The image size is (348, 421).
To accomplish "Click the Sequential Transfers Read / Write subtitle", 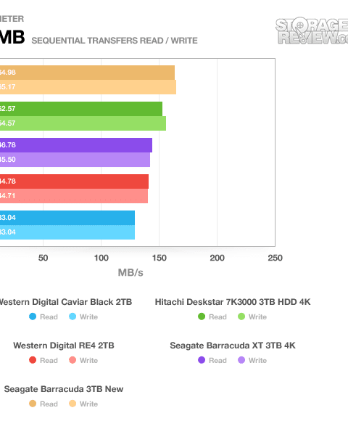I will [x=115, y=41].
